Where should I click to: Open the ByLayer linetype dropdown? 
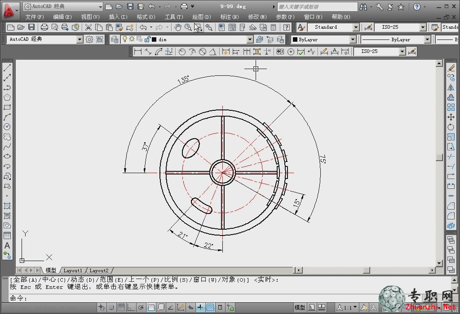tap(428, 39)
